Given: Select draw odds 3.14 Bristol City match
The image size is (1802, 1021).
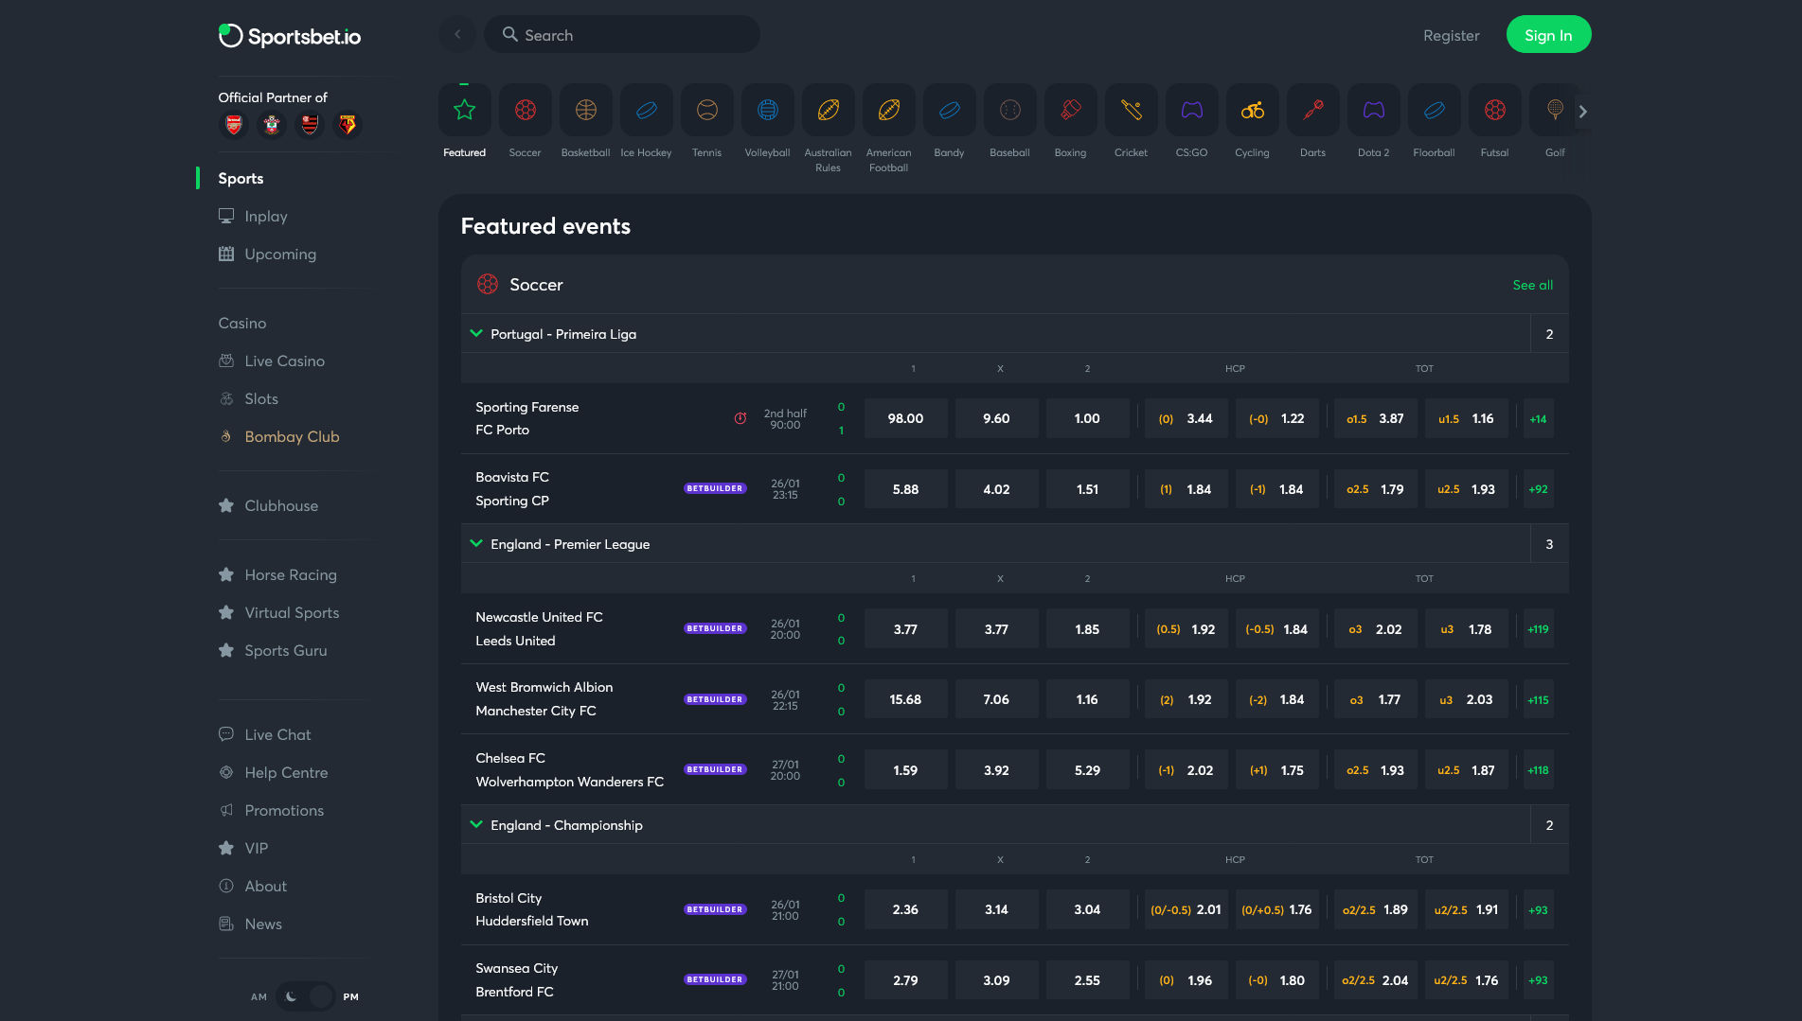Looking at the screenshot, I should coord(996,909).
